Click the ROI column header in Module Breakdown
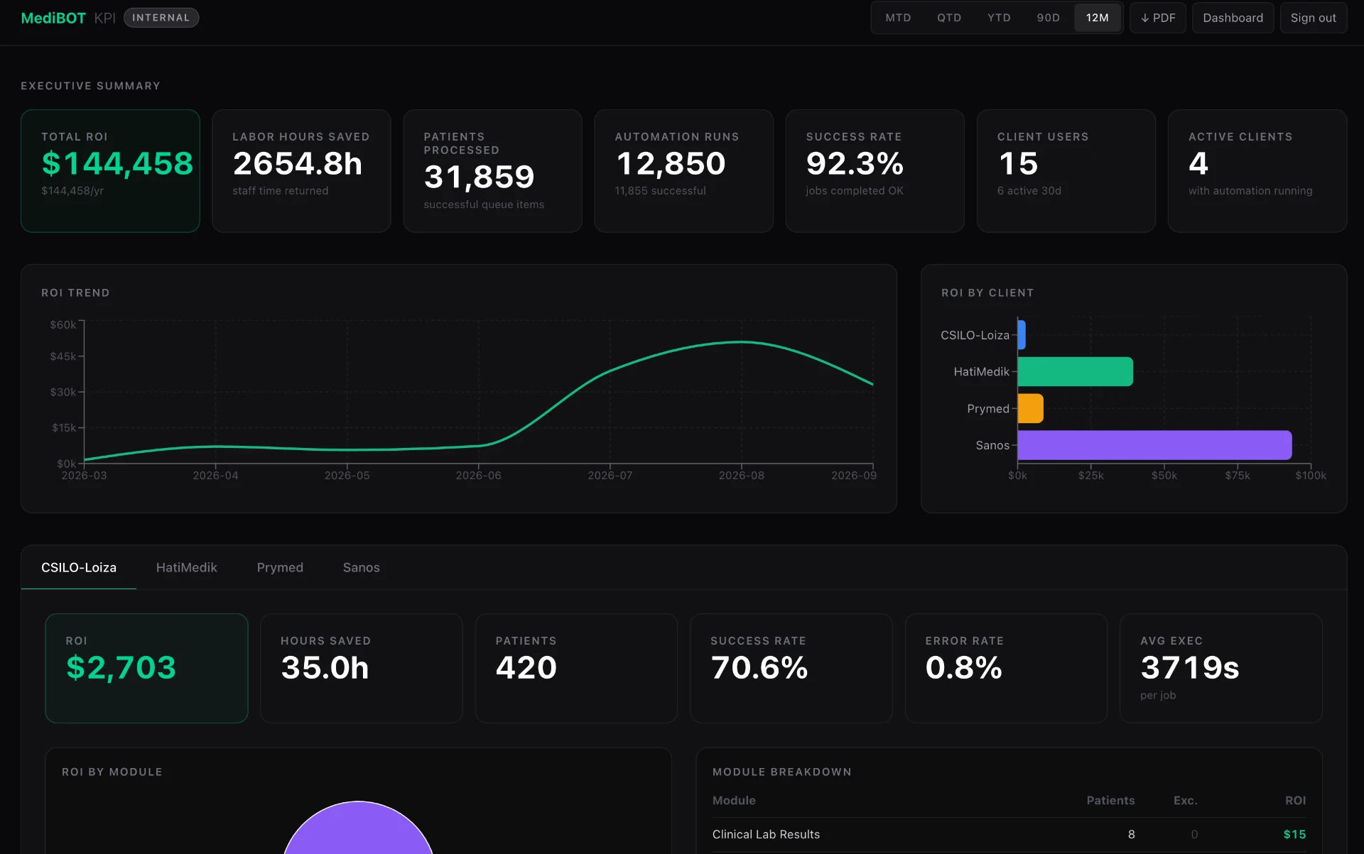Screen dimensions: 1364x854 point(1295,800)
